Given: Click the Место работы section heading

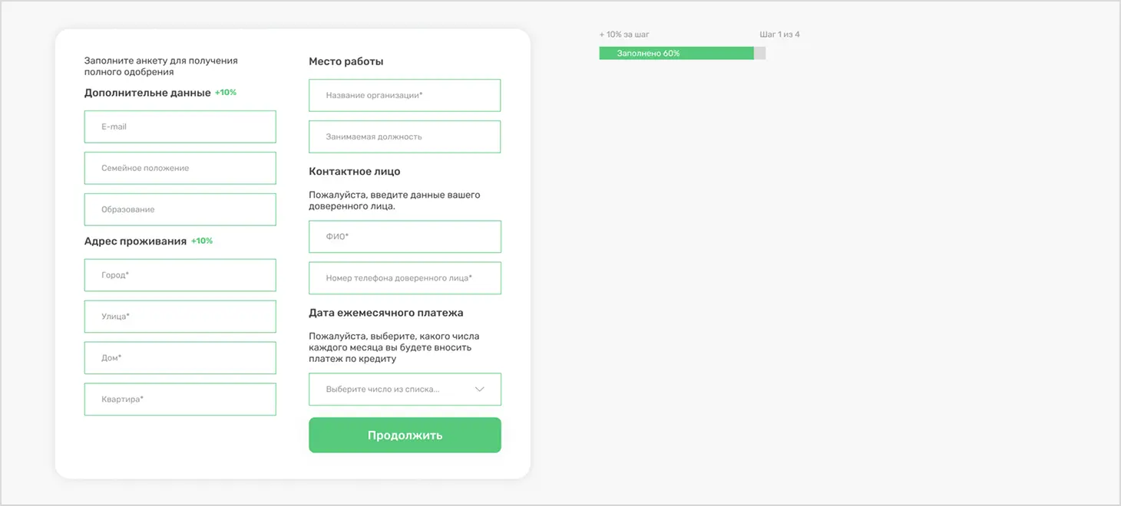Looking at the screenshot, I should (x=346, y=61).
